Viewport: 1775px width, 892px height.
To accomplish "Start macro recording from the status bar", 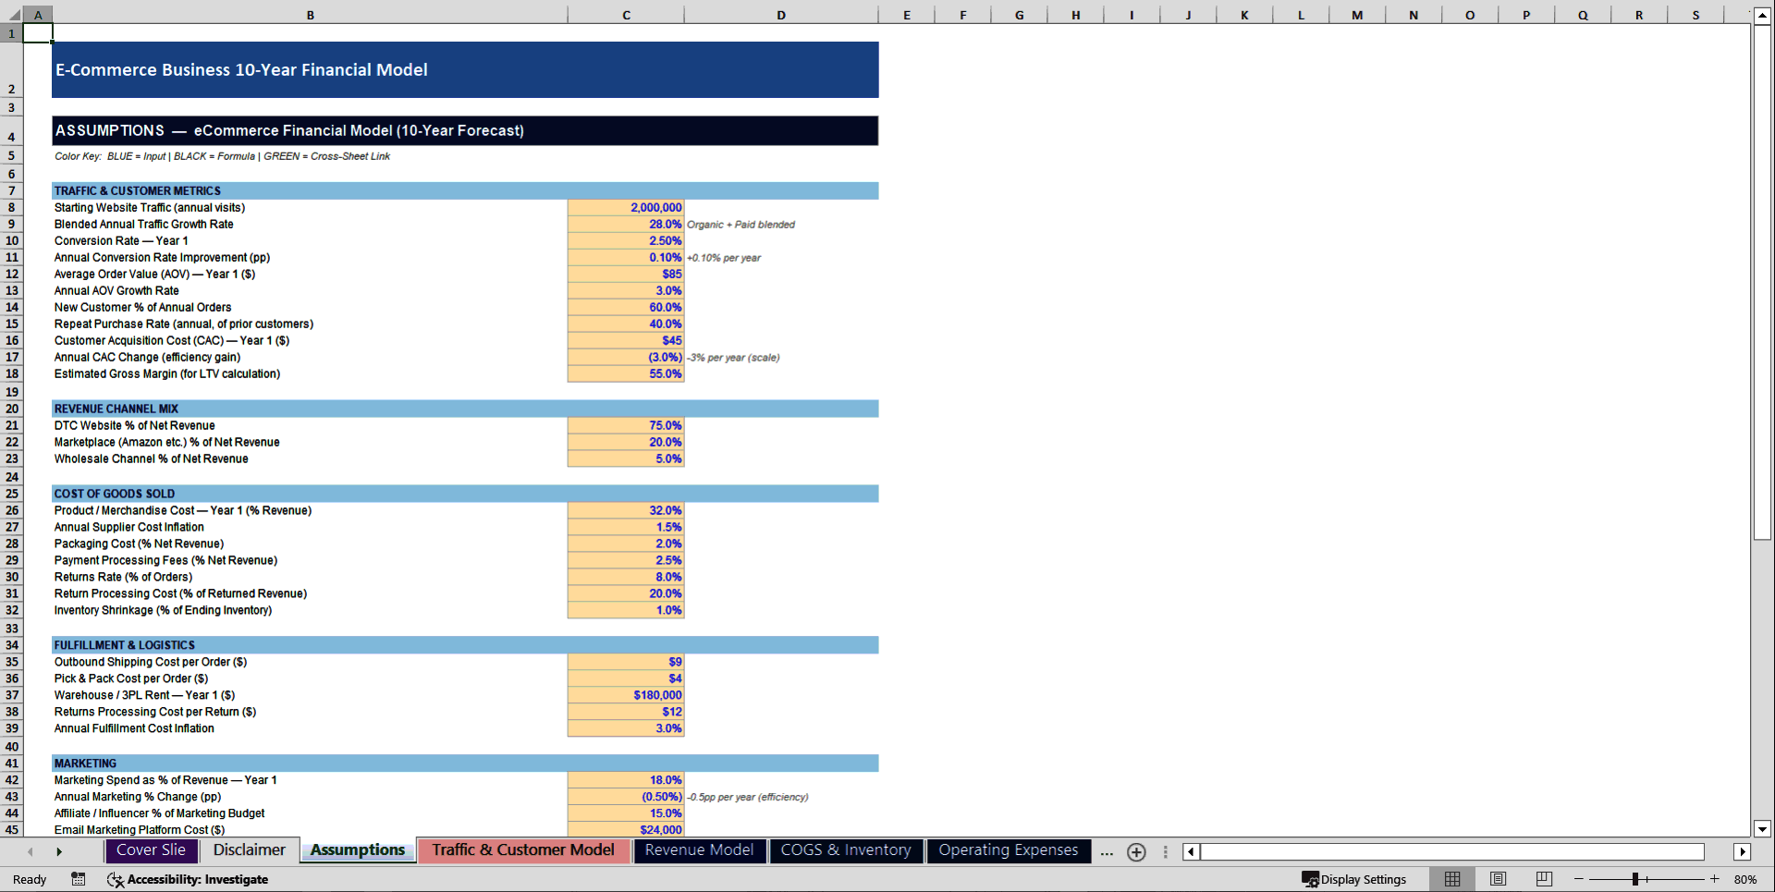I will coord(79,879).
